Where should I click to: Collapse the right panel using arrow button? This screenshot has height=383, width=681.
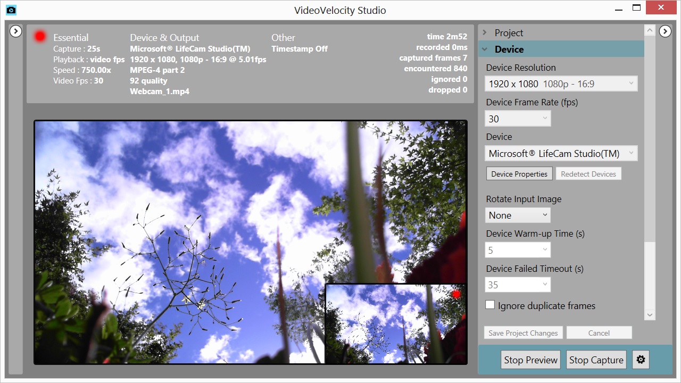coord(665,31)
